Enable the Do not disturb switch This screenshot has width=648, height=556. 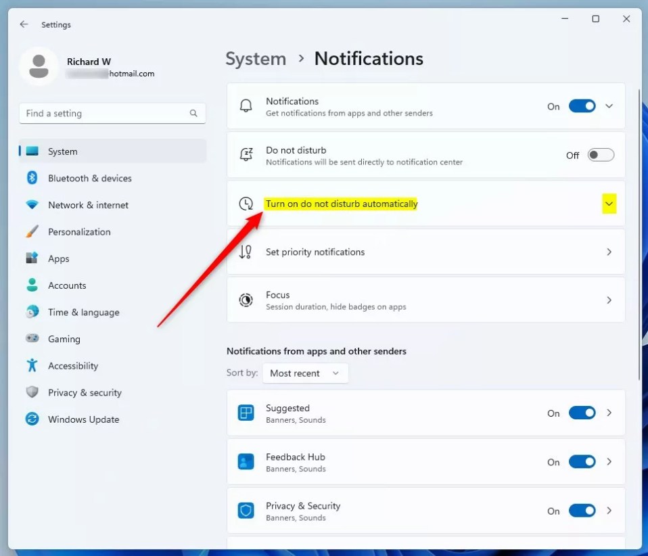(x=600, y=155)
